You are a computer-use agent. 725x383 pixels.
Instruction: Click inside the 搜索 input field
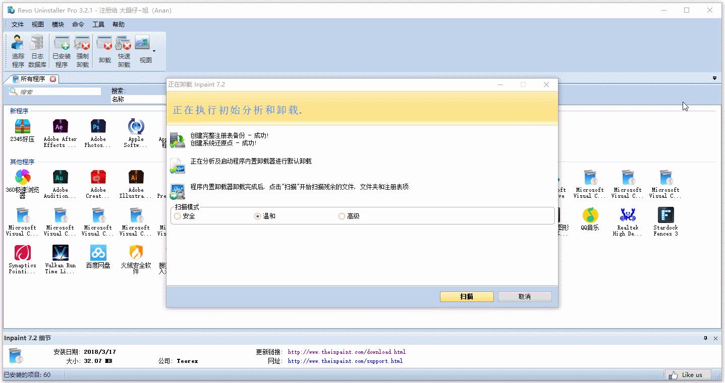click(x=55, y=91)
